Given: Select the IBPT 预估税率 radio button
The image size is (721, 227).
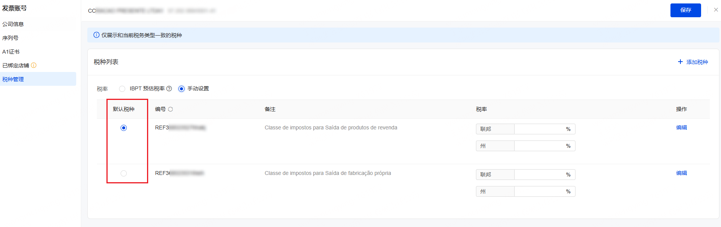Looking at the screenshot, I should pyautogui.click(x=122, y=89).
